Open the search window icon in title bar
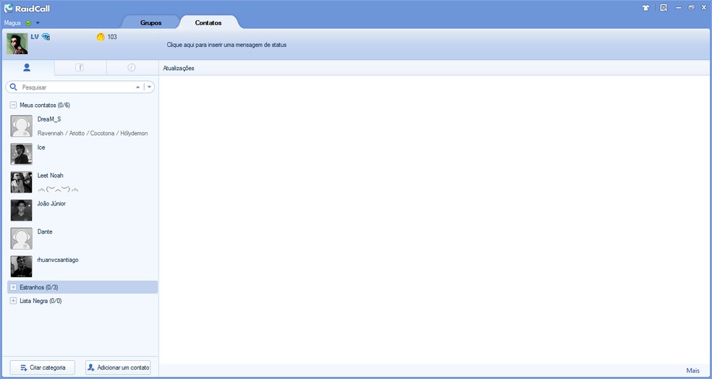Viewport: 712px width, 379px height. pyautogui.click(x=664, y=8)
